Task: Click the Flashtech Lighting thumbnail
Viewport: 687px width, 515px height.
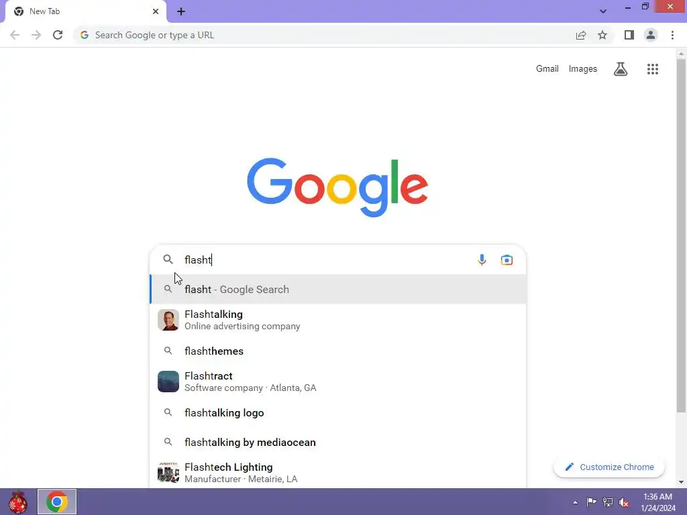Action: [x=168, y=473]
